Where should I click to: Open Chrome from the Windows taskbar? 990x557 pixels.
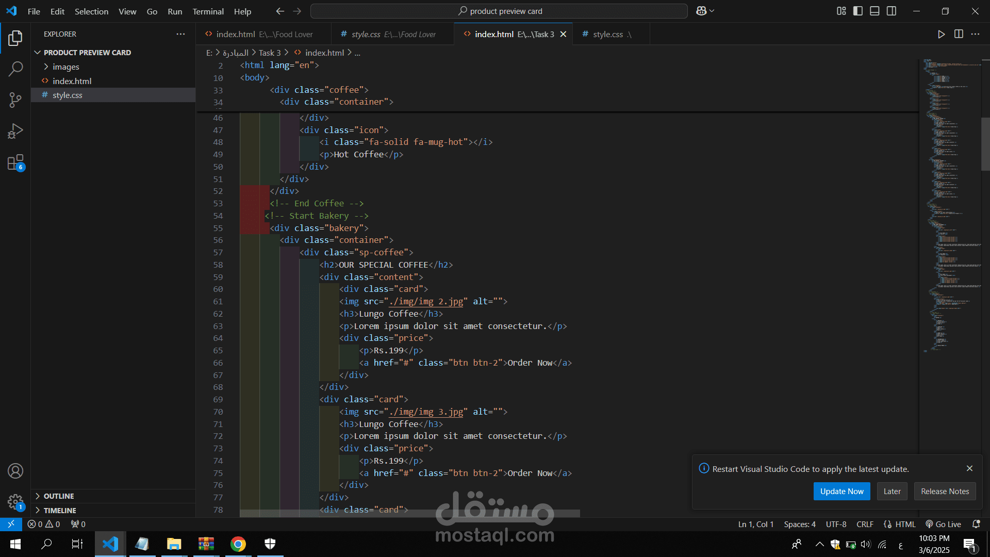238,544
